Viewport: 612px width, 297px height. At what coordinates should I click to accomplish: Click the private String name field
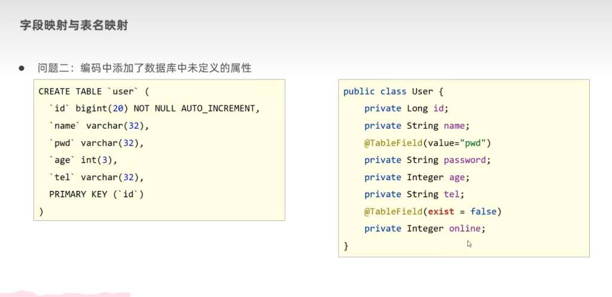click(x=417, y=126)
